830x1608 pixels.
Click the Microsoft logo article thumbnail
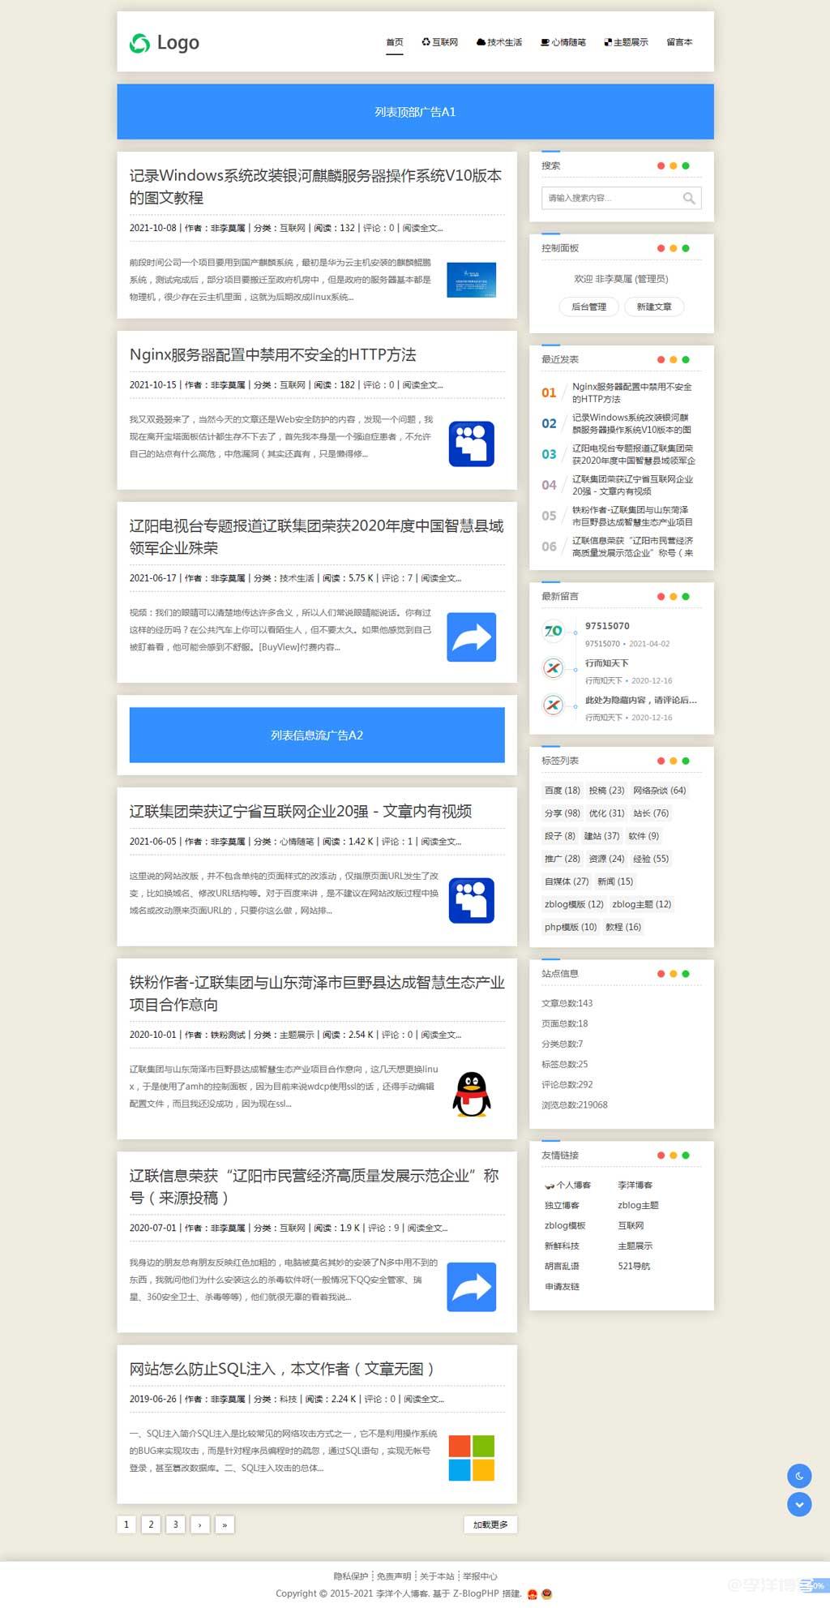pyautogui.click(x=471, y=1458)
